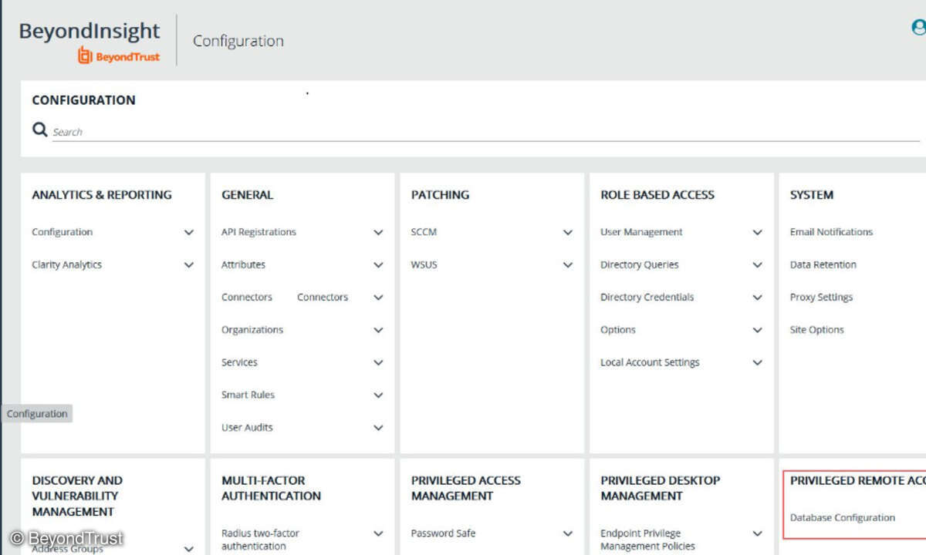This screenshot has width=926, height=555.
Task: Click the BeyondTrust logo
Action: [x=119, y=55]
